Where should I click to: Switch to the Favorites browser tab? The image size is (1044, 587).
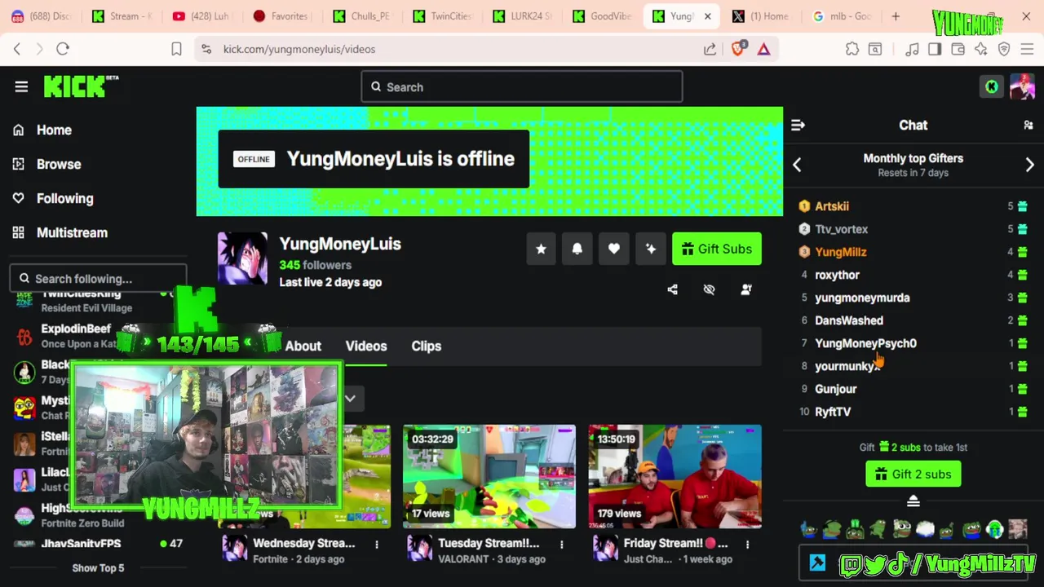(281, 16)
